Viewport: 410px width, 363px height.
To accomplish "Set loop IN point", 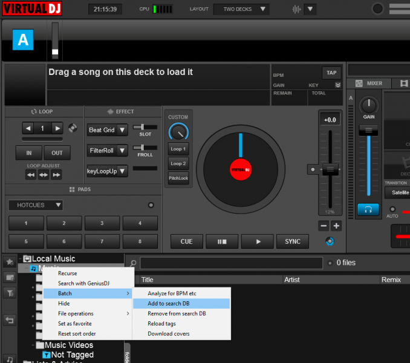I will click(29, 152).
